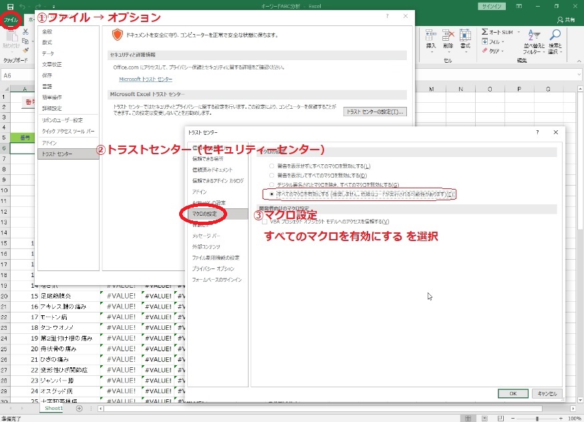Click the 共有 share button label
Viewport: 584px width, 422px height.
point(569,20)
